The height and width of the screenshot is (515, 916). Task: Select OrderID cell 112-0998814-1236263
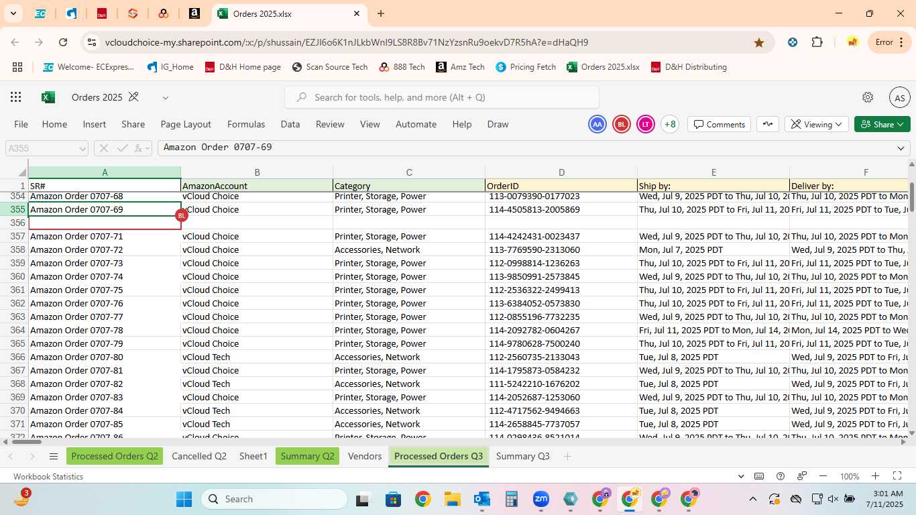point(561,263)
